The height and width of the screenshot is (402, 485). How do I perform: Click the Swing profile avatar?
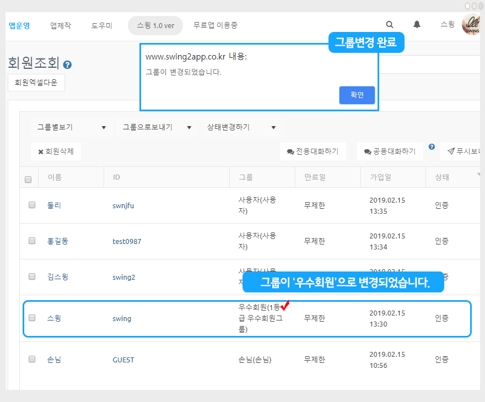[x=471, y=25]
